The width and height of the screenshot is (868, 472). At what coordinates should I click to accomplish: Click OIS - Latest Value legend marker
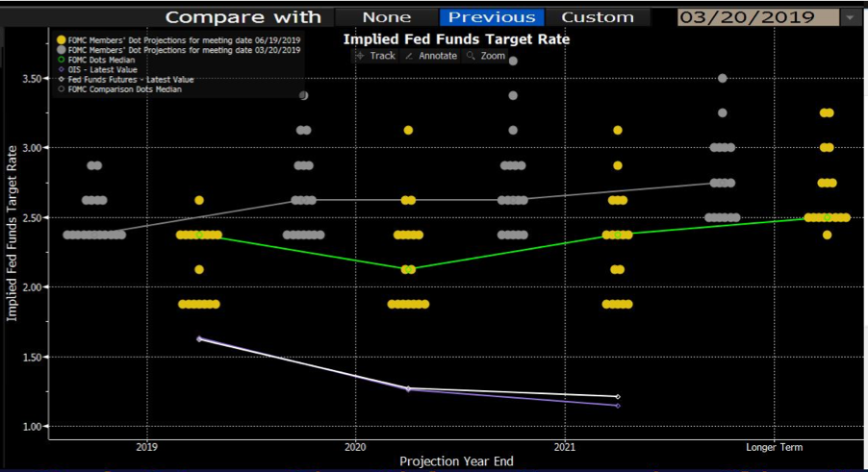pos(61,69)
